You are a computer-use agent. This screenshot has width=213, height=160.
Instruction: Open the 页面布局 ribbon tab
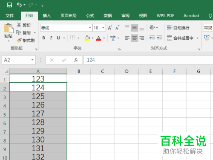click(69, 15)
